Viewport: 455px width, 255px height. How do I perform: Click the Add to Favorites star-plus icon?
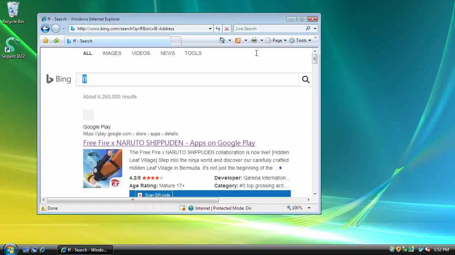(56, 41)
